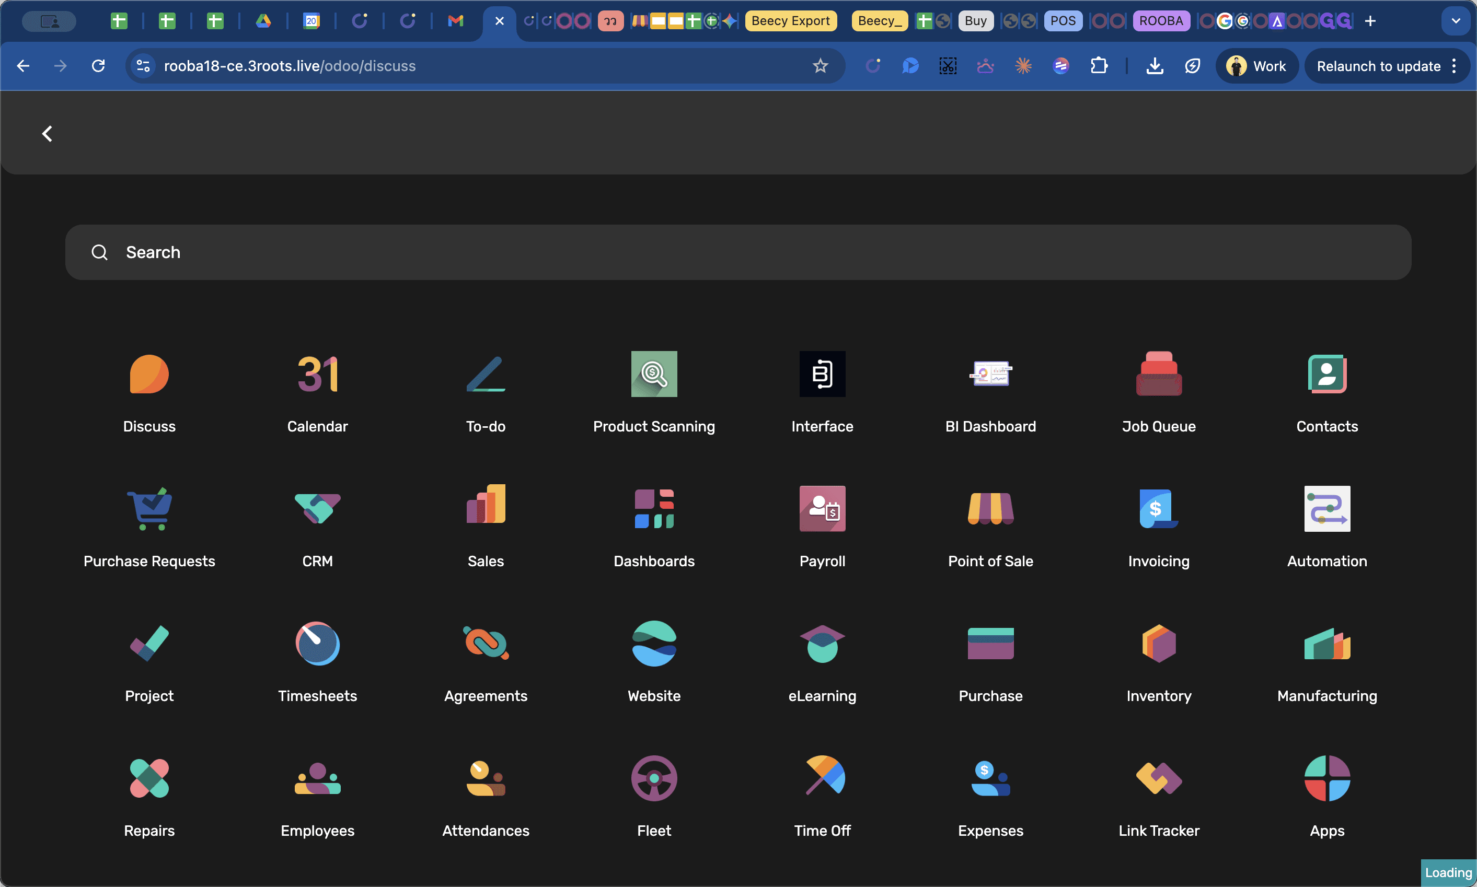Image resolution: width=1477 pixels, height=887 pixels.
Task: Switch to the POS browser tab
Action: (x=1063, y=21)
